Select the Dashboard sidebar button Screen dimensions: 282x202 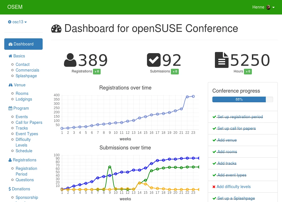click(23, 44)
